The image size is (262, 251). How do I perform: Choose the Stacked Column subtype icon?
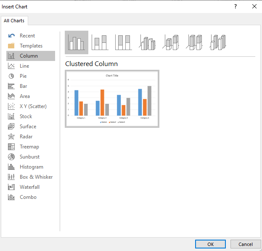click(100, 42)
